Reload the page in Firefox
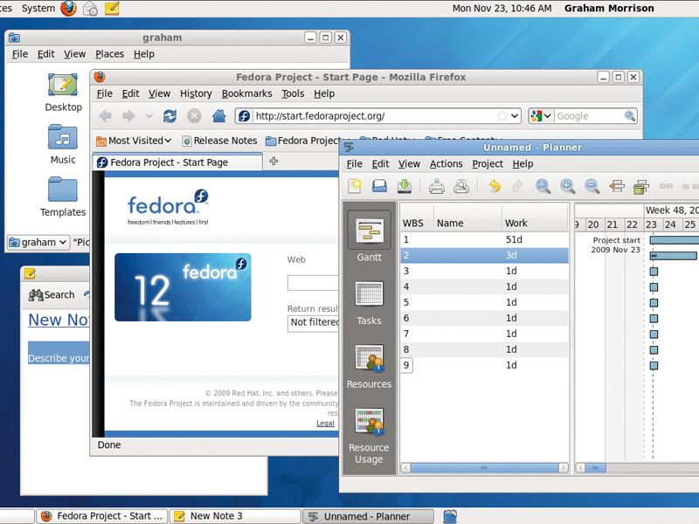Viewport: 699px width, 524px height. coord(170,116)
